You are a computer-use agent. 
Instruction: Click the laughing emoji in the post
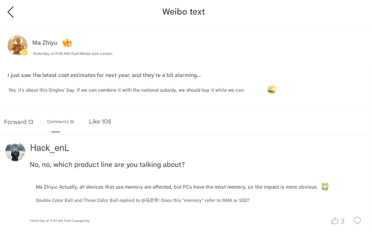[271, 89]
